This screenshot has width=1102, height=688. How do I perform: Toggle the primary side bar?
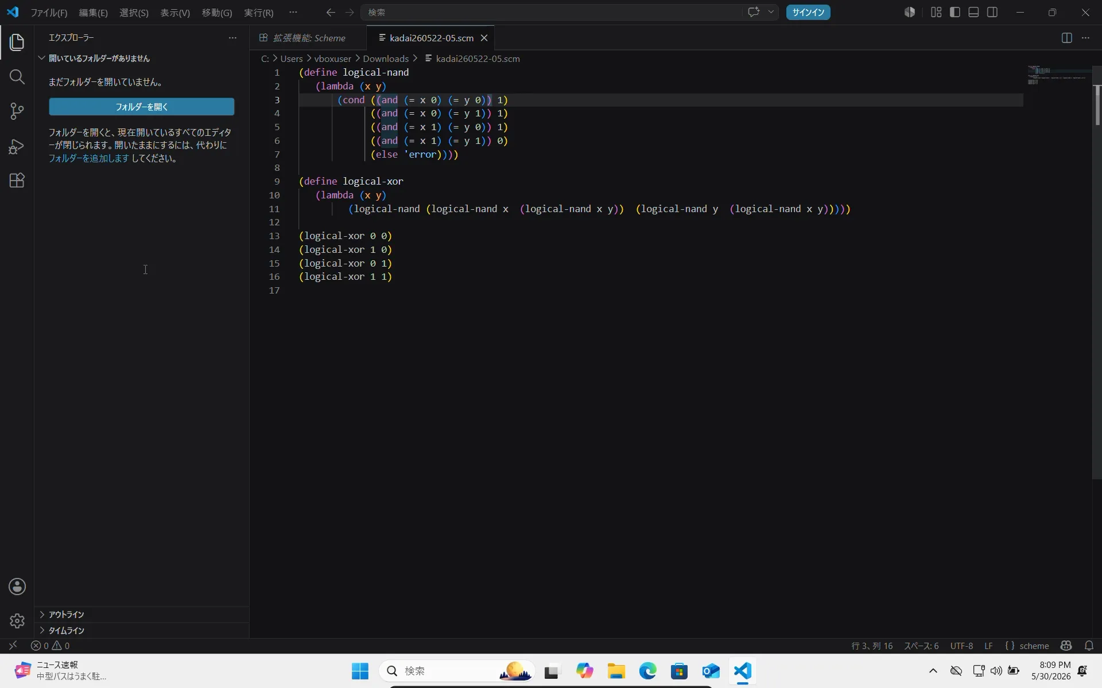pyautogui.click(x=955, y=12)
